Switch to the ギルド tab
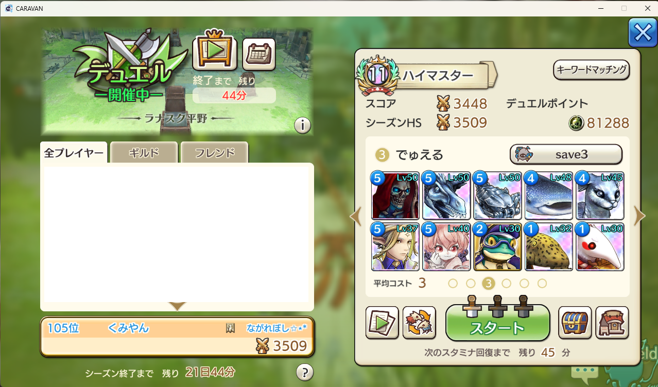 pyautogui.click(x=144, y=153)
